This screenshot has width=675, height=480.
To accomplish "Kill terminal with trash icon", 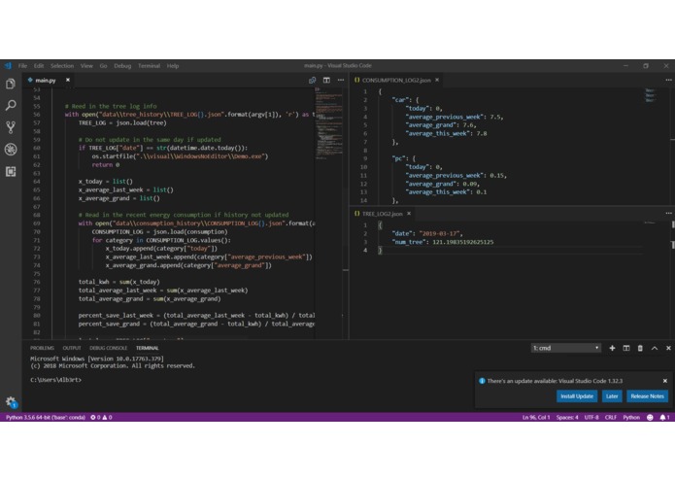I will tap(640, 348).
